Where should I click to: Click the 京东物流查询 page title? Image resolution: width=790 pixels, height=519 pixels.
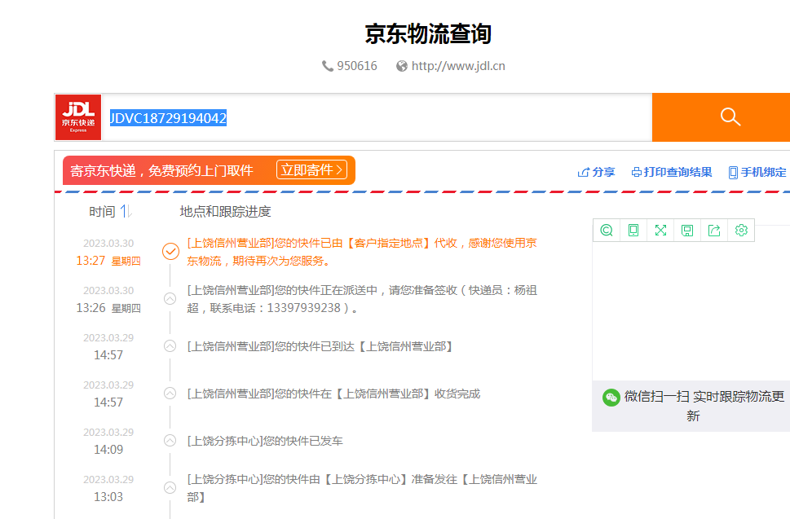click(x=428, y=34)
